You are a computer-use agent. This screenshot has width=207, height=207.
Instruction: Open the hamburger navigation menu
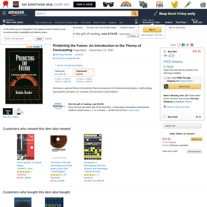4,13
